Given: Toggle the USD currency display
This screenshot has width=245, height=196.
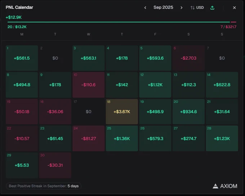Looking at the screenshot, I should [x=197, y=8].
